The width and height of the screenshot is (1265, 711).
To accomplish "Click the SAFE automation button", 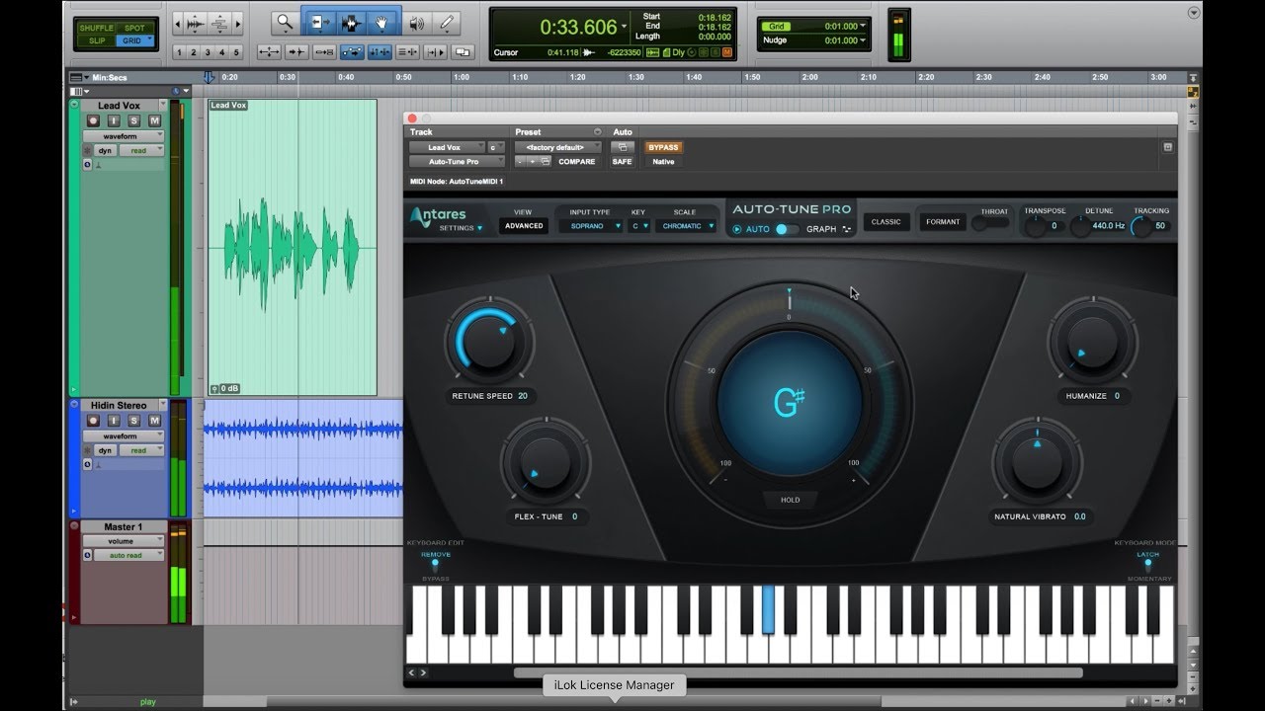I will tap(622, 162).
